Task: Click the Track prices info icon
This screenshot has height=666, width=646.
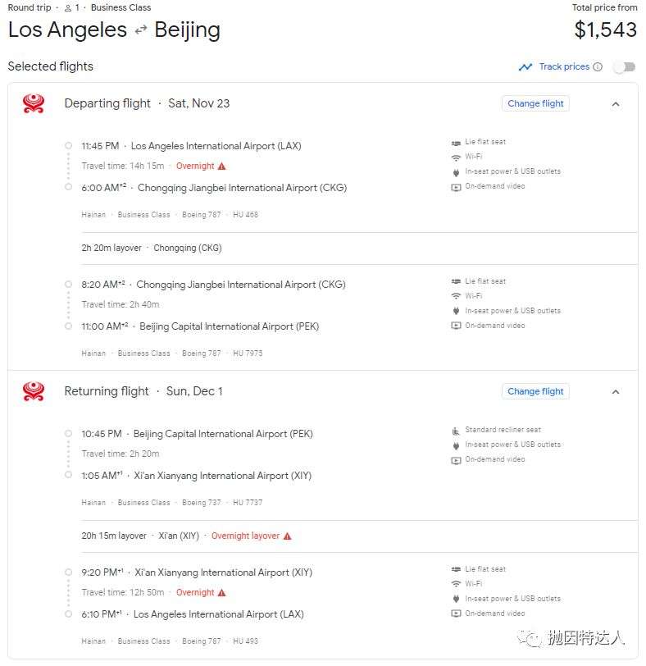Action: (598, 66)
